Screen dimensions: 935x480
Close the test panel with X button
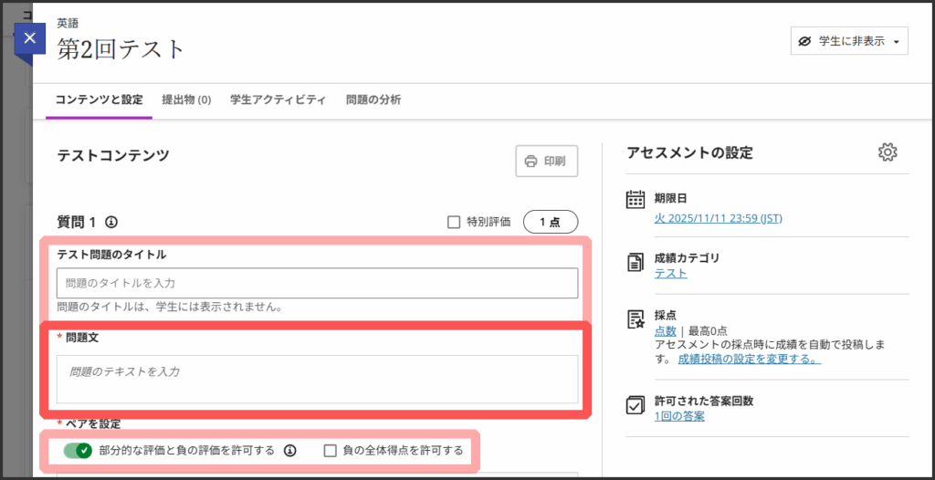[30, 38]
